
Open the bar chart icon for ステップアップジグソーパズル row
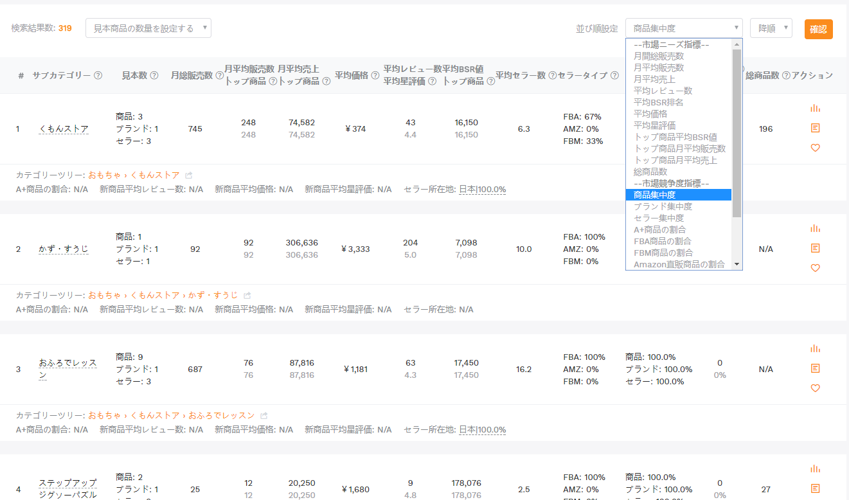(x=816, y=469)
